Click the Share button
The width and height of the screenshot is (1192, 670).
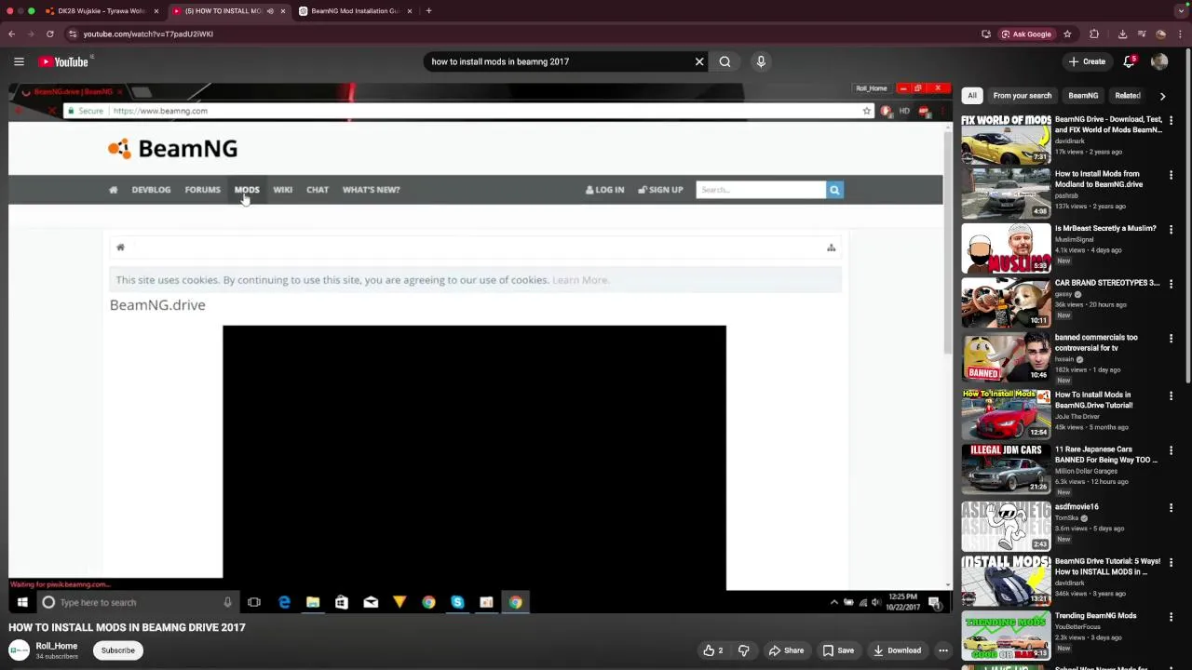(787, 650)
